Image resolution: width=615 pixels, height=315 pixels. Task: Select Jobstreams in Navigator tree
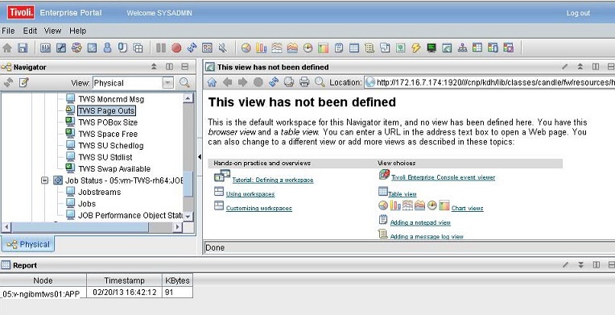coord(99,192)
